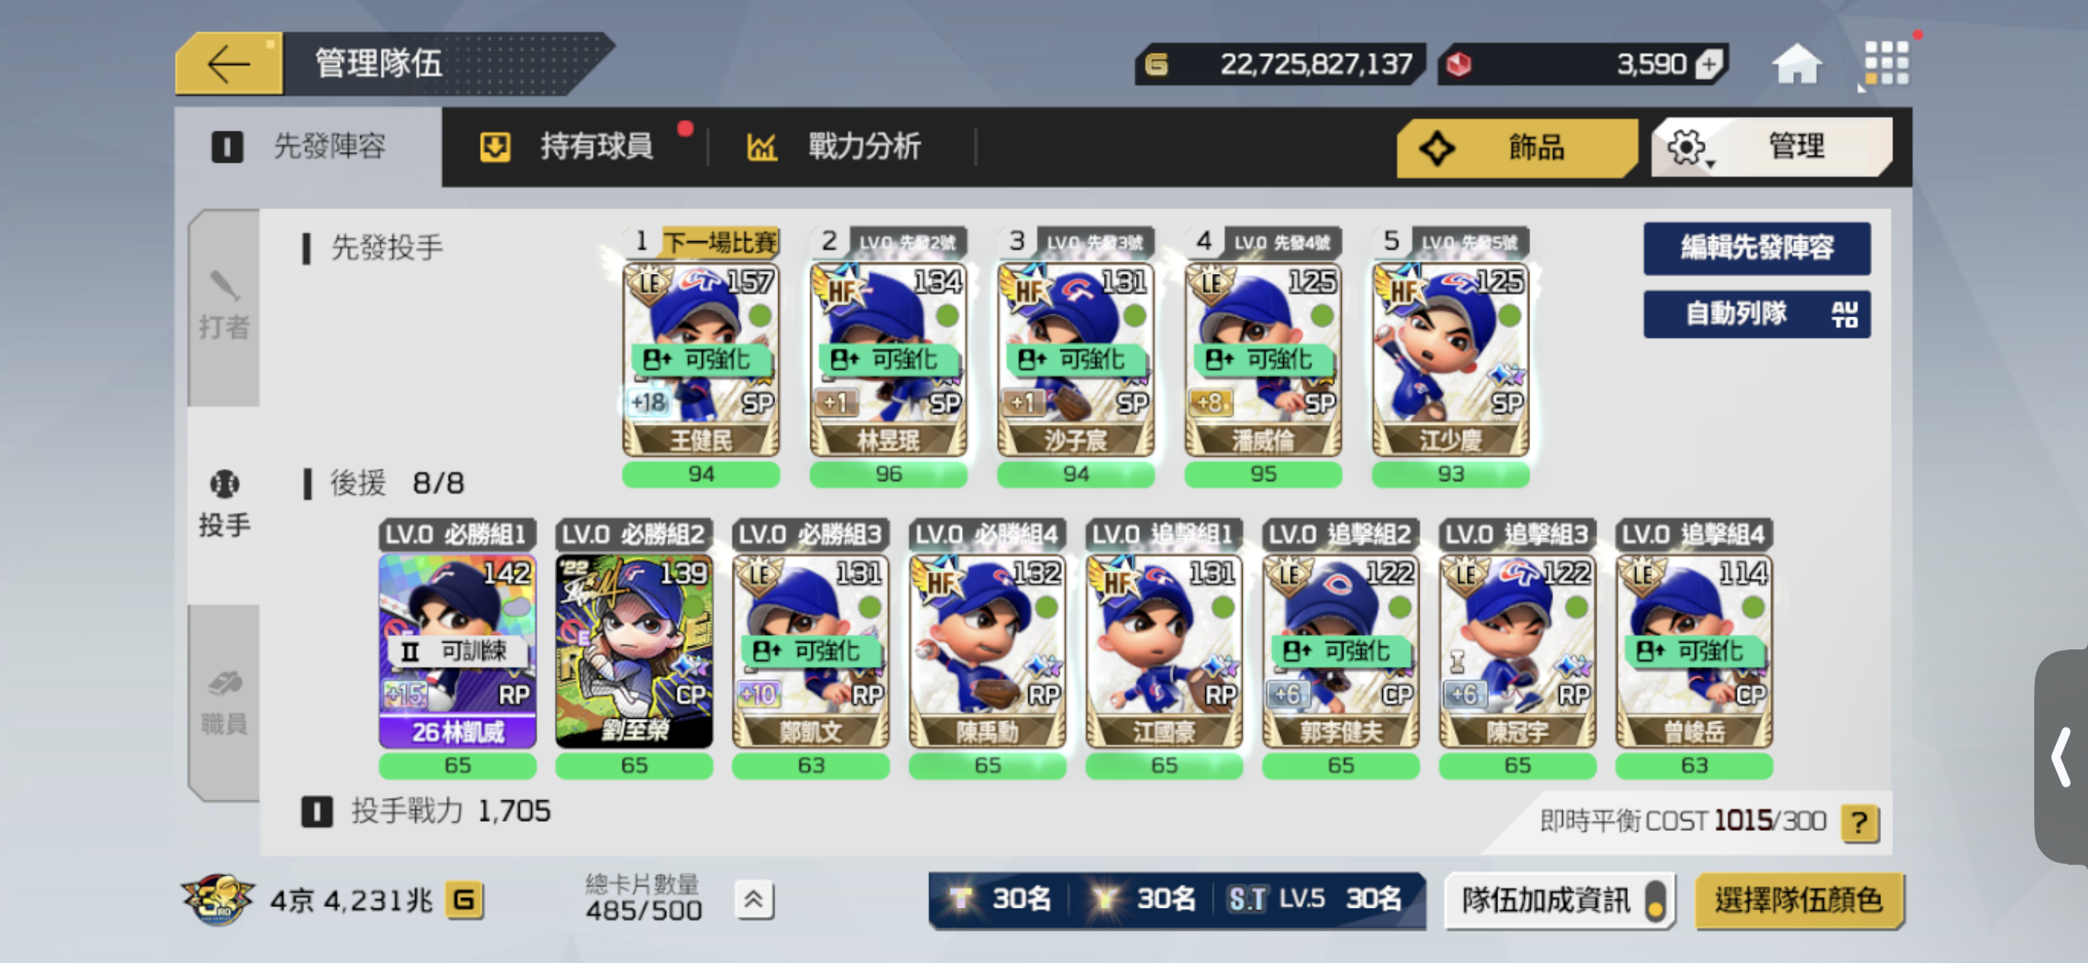Switch to the 持有球員 tab
Screen dimensions: 2088x963
(568, 147)
